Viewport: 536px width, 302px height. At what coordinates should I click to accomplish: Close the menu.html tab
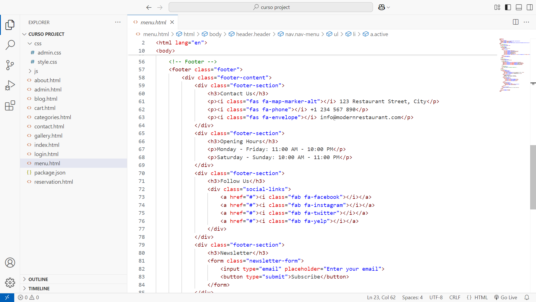172,22
